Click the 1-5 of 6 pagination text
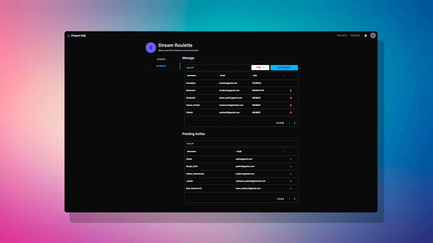 pos(280,199)
